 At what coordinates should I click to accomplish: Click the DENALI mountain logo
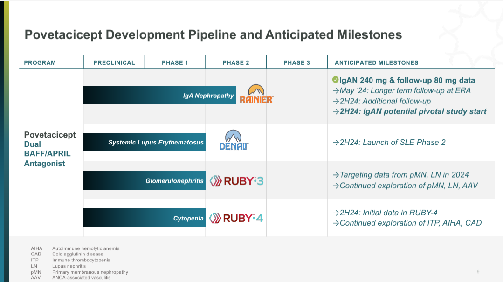pyautogui.click(x=234, y=140)
